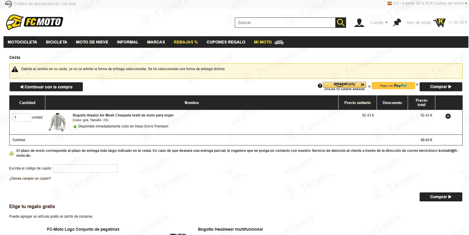Focus the Buscar search field

pos(285,23)
